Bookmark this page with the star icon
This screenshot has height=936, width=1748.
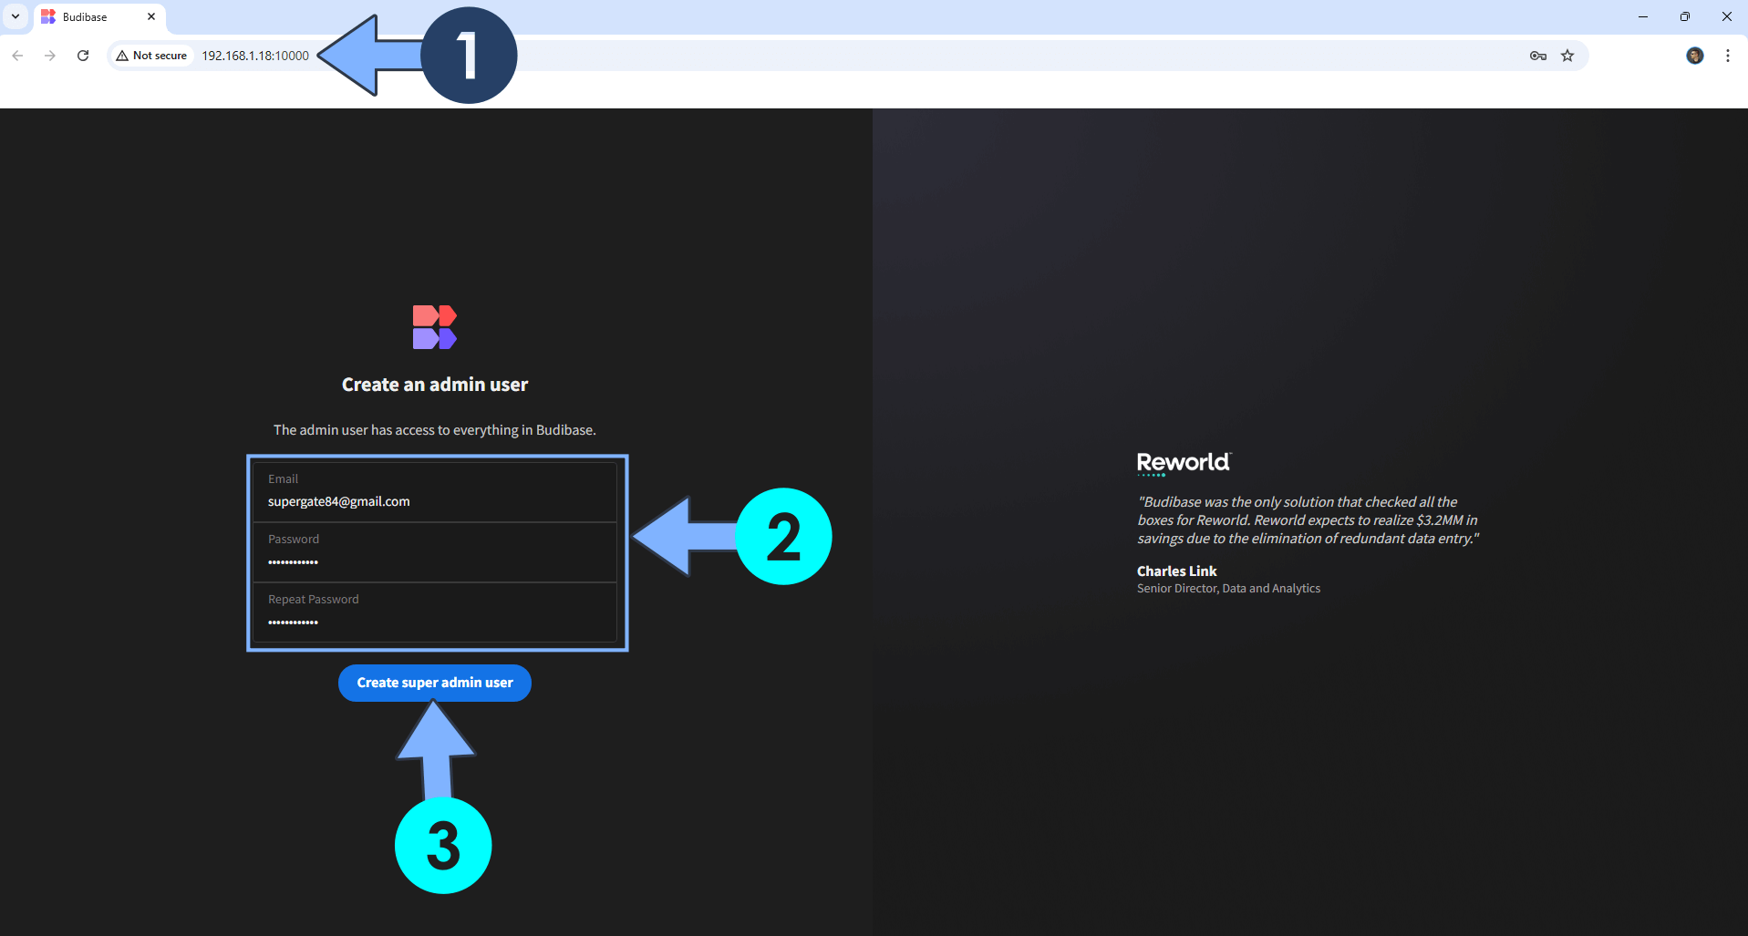[1567, 56]
